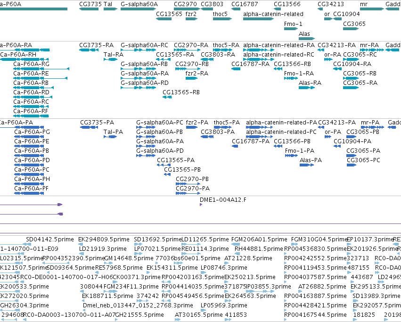Select the CG13566 gene label
401x322 pixels.
(x=287, y=4)
